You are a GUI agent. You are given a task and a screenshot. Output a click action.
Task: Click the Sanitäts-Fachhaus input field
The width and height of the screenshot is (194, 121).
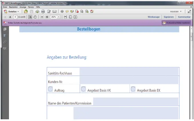(129, 72)
